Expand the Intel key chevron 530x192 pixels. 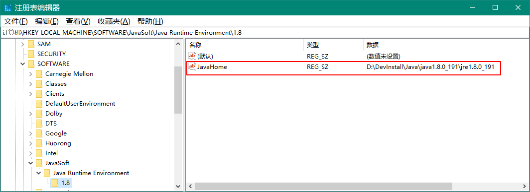pos(31,153)
